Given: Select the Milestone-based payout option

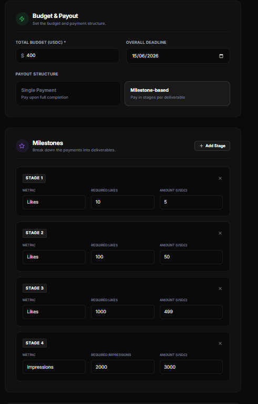Looking at the screenshot, I should (177, 93).
